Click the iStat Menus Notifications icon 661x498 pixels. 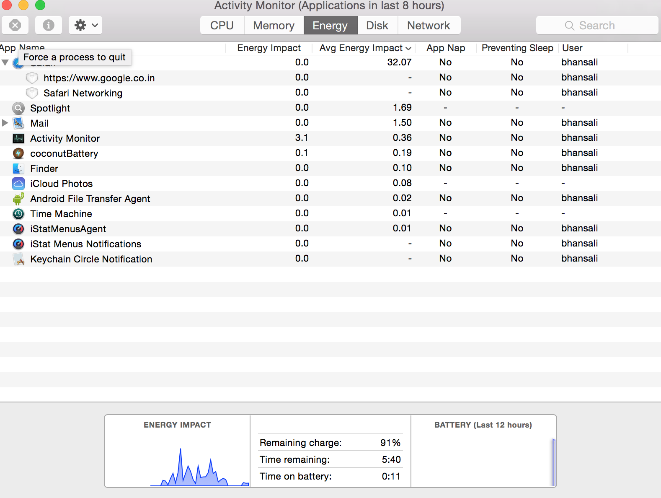(x=18, y=244)
